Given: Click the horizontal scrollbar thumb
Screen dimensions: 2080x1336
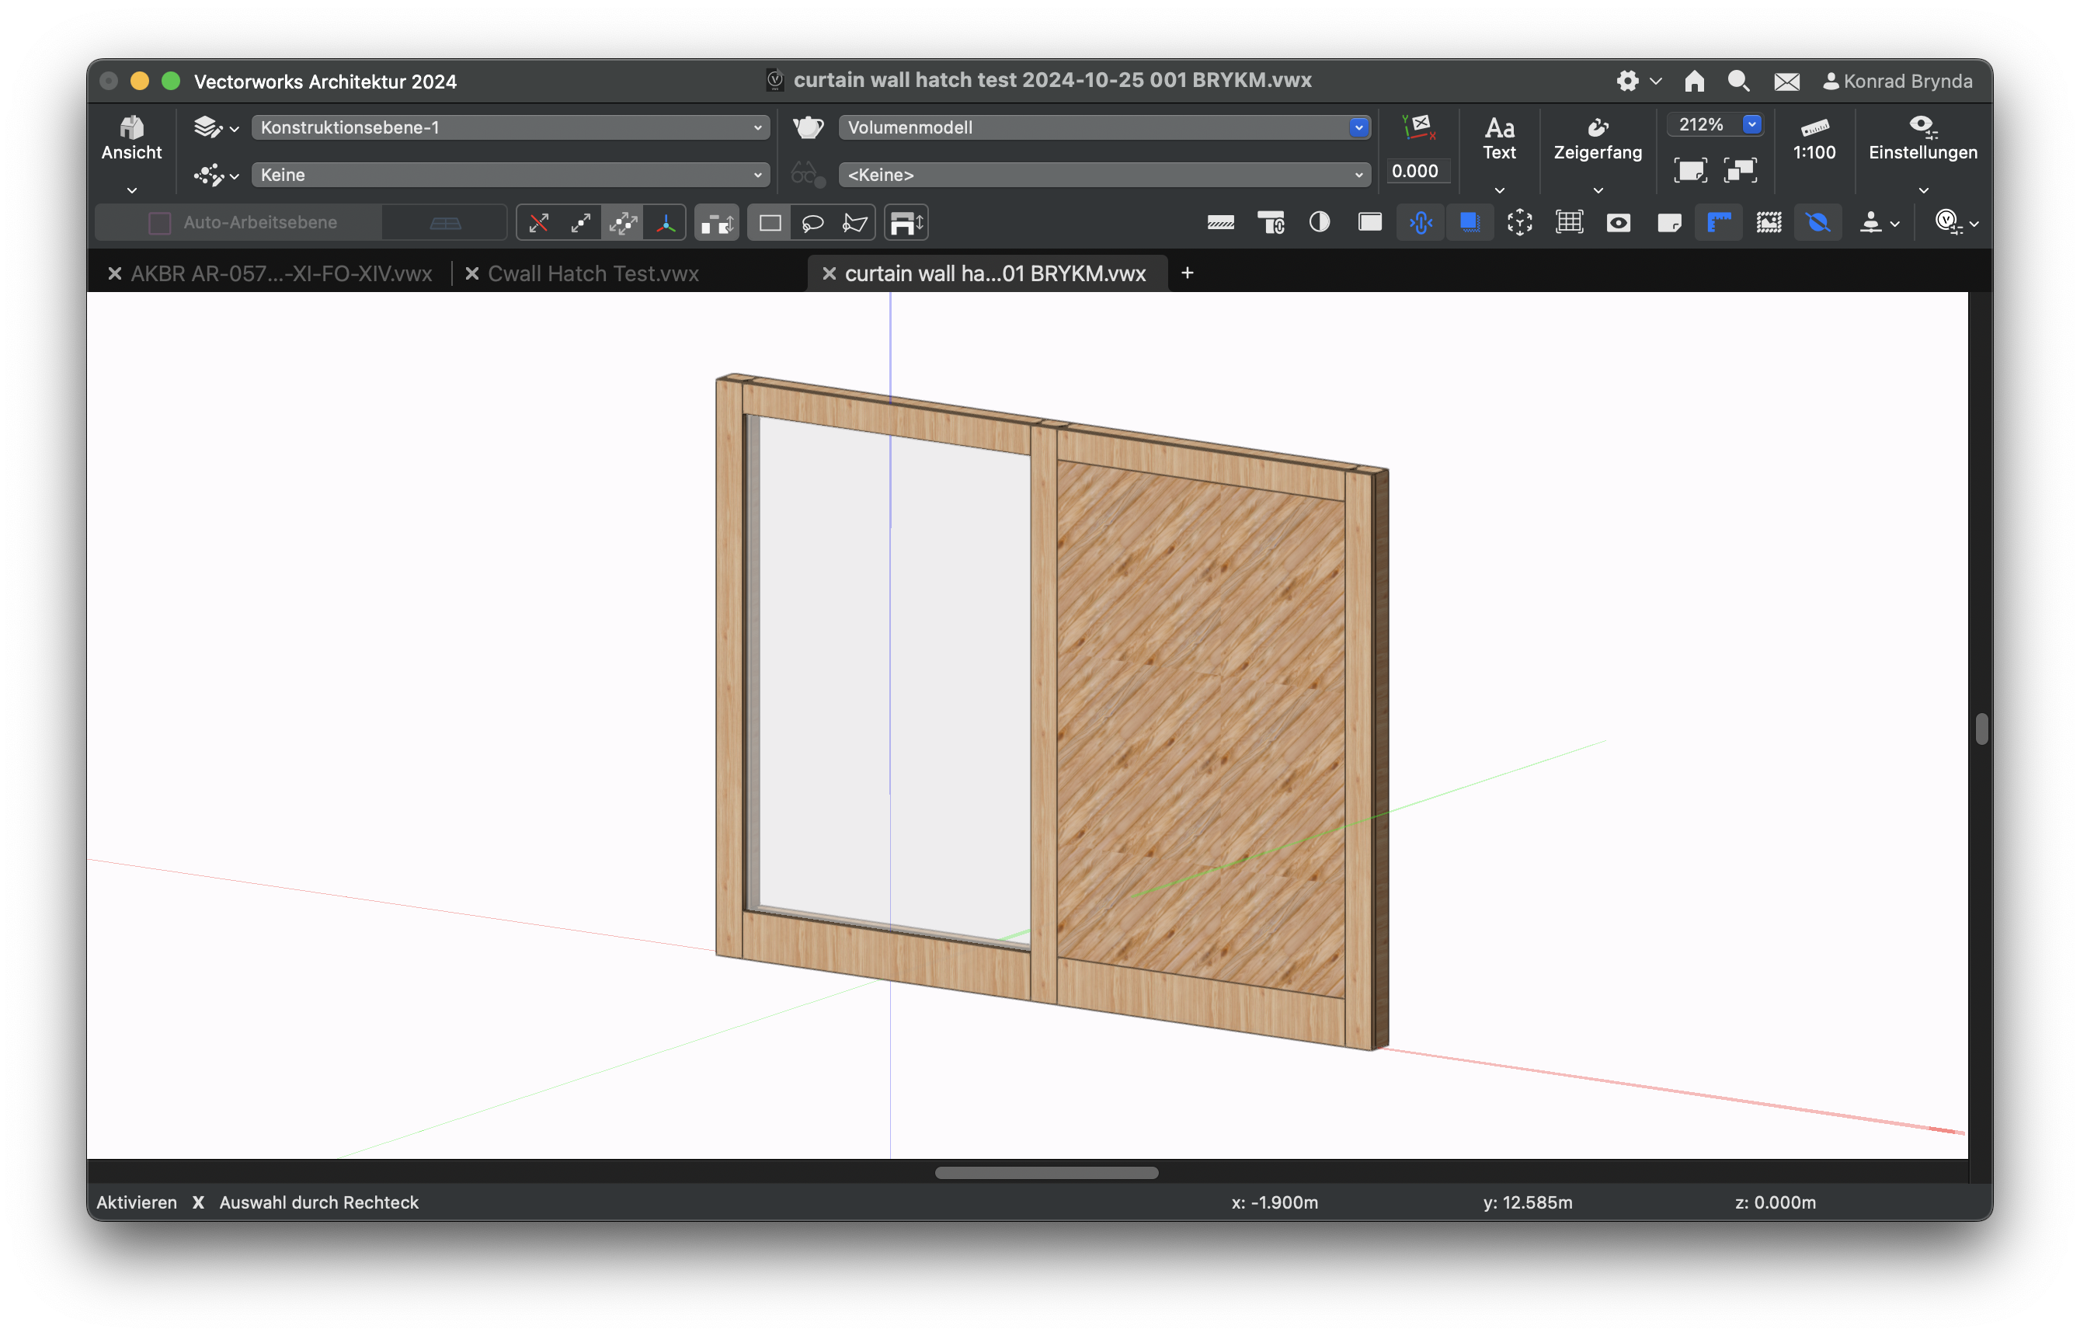Looking at the screenshot, I should 1046,1173.
